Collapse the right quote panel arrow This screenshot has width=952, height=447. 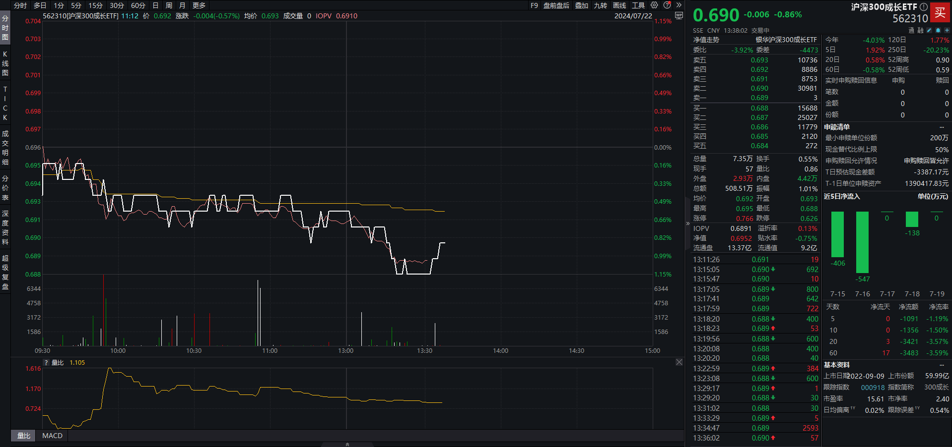tap(688, 223)
